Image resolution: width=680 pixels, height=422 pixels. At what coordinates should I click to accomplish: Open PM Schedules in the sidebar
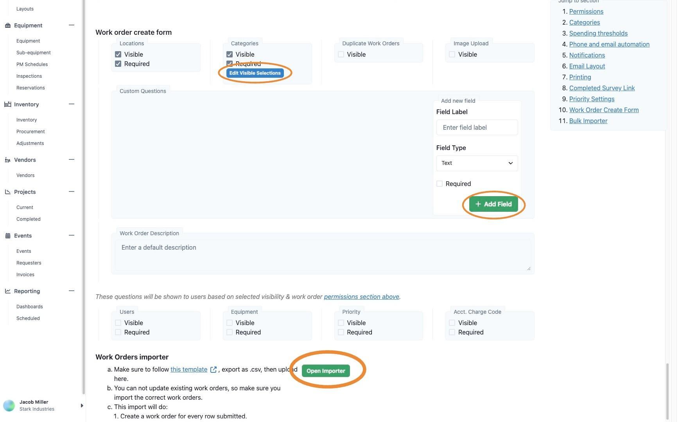pyautogui.click(x=32, y=64)
